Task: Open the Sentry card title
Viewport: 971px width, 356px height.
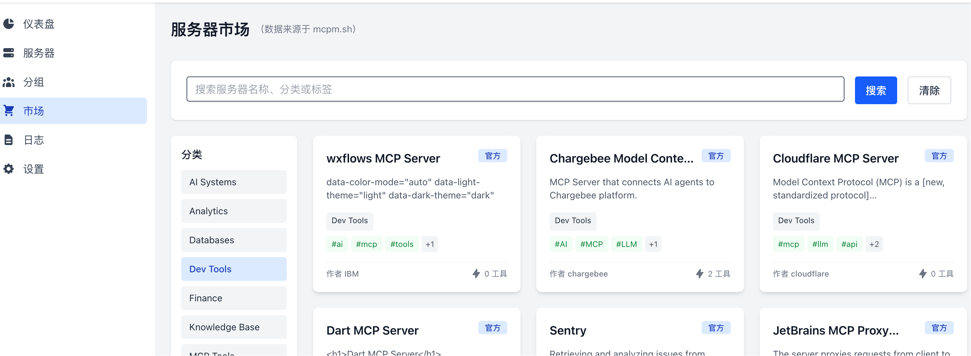Action: pos(568,330)
